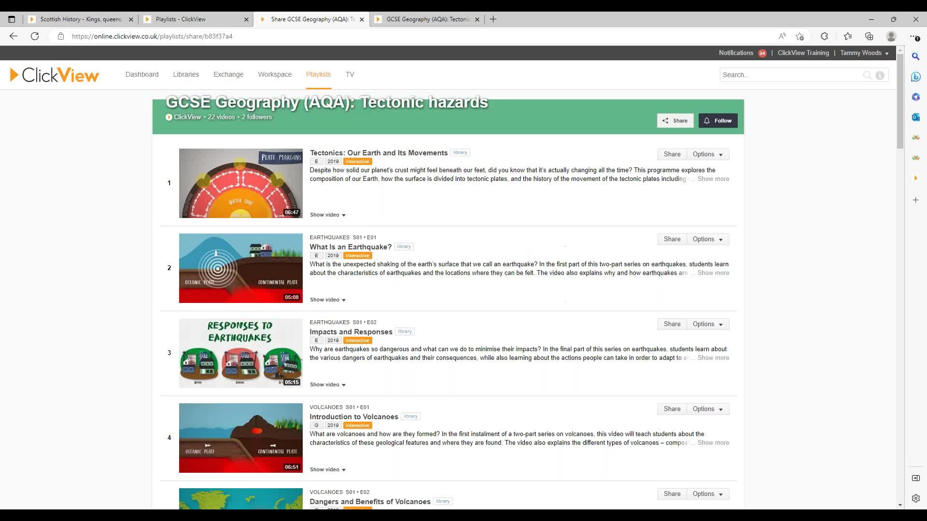
Task: Show more of Introduction to Volcanoes description
Action: pos(713,443)
